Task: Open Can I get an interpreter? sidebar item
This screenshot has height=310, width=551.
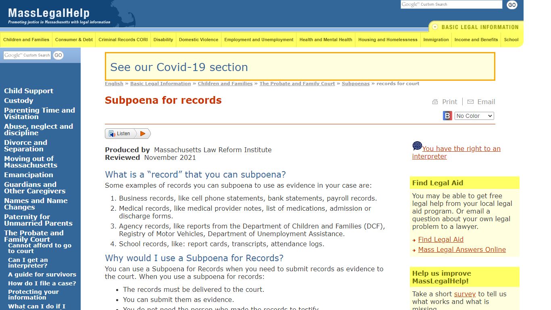Action: tap(28, 263)
